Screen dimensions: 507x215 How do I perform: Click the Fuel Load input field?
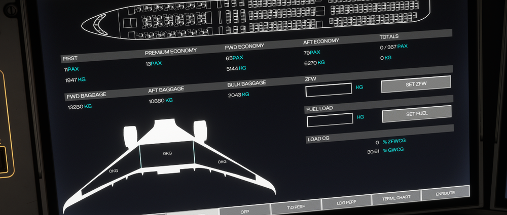pos(330,120)
